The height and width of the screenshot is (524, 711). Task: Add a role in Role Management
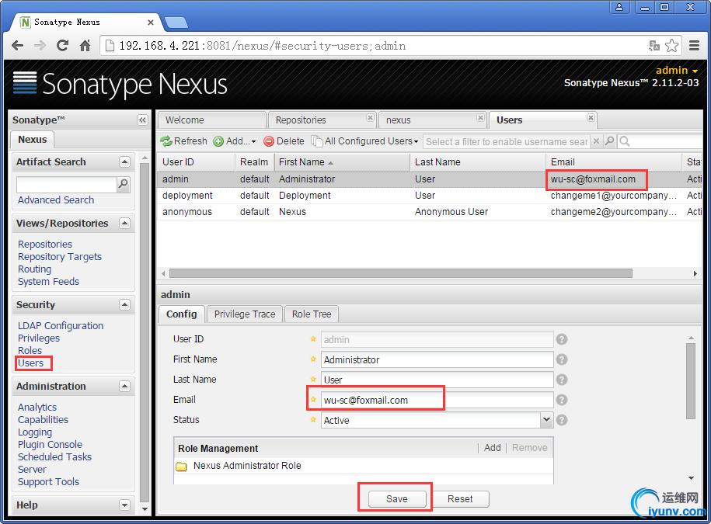pos(492,448)
